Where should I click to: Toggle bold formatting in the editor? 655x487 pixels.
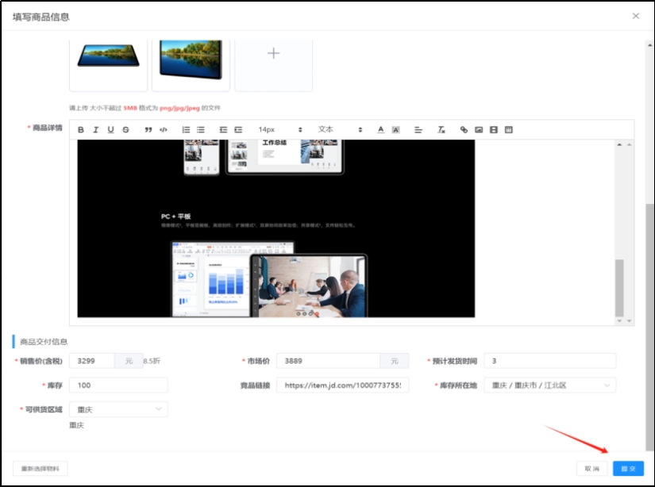pos(81,130)
